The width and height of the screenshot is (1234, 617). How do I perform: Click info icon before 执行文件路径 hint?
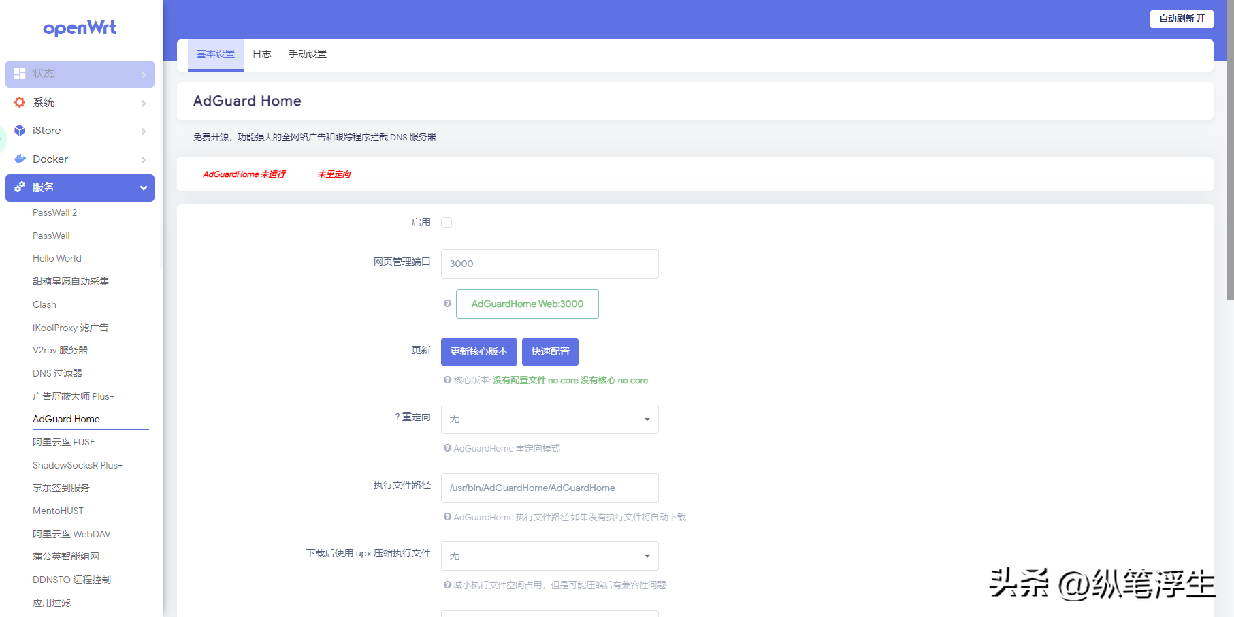tap(447, 517)
